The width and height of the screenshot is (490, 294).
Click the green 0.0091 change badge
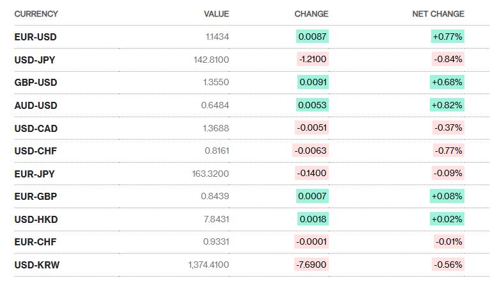313,83
